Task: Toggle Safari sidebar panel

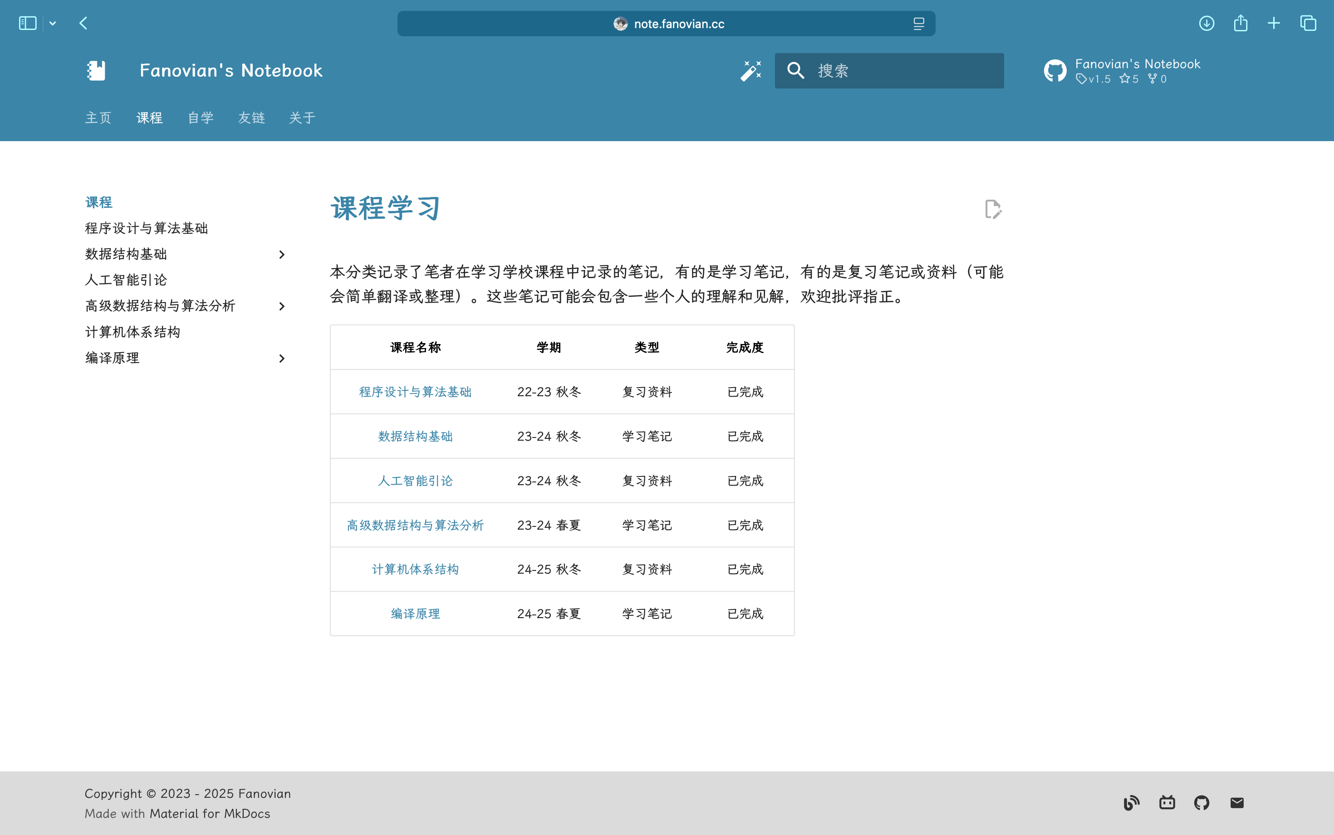Action: click(28, 23)
